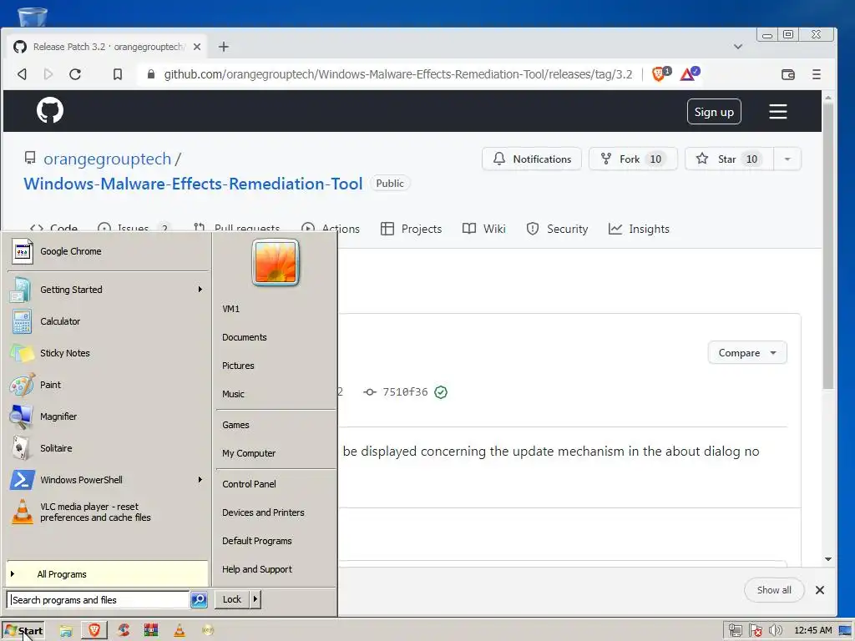Open Sticky Notes from the Start menu
855x641 pixels.
pyautogui.click(x=108, y=353)
